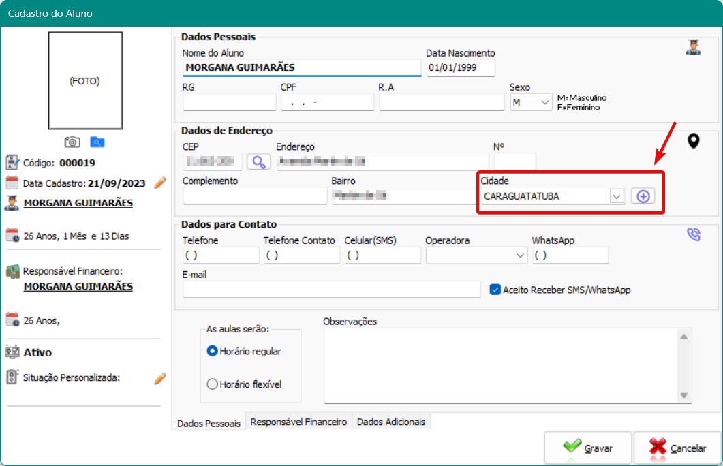Click age calendar icon beside 26 Anos, 1 Mês
Image resolution: width=723 pixels, height=466 pixels.
click(x=12, y=235)
